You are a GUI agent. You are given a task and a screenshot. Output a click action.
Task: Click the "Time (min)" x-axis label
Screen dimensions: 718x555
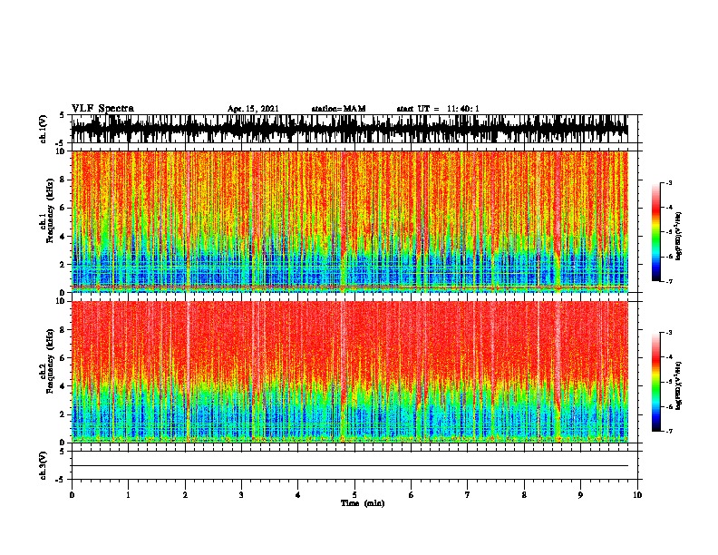363,503
